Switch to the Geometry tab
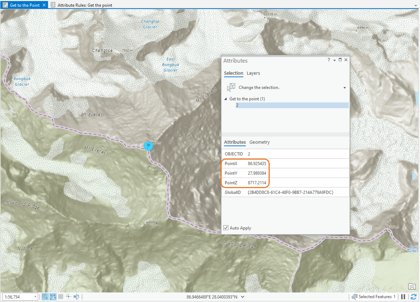The image size is (420, 302). [259, 142]
